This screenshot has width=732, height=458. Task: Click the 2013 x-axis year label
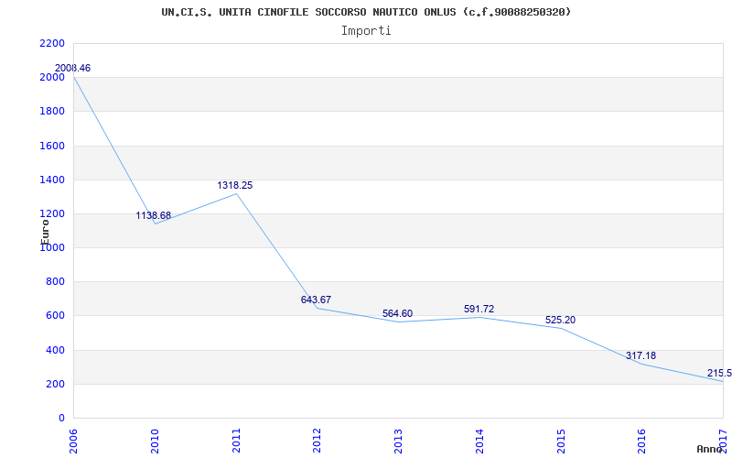point(398,441)
